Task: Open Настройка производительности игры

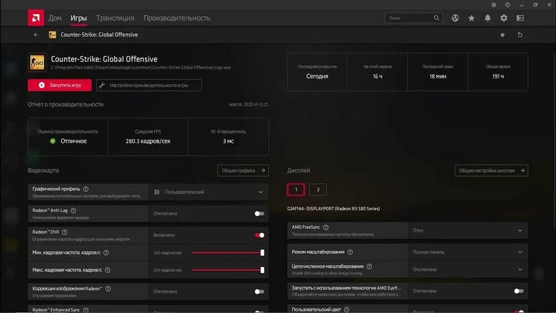Action: (149, 85)
